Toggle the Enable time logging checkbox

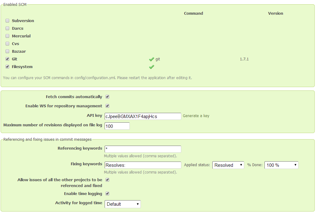(107, 193)
